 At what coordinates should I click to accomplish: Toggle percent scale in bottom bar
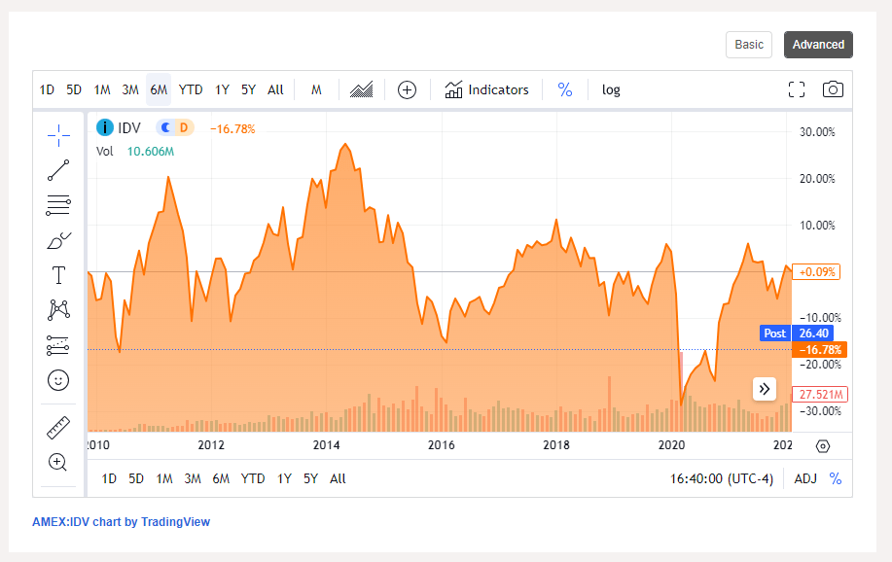(x=836, y=479)
